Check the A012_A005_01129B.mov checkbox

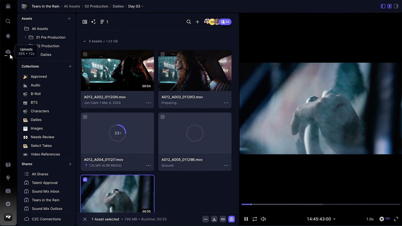coord(163,117)
